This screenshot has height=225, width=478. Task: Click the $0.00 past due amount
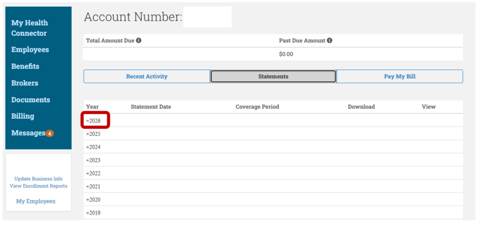(x=286, y=54)
